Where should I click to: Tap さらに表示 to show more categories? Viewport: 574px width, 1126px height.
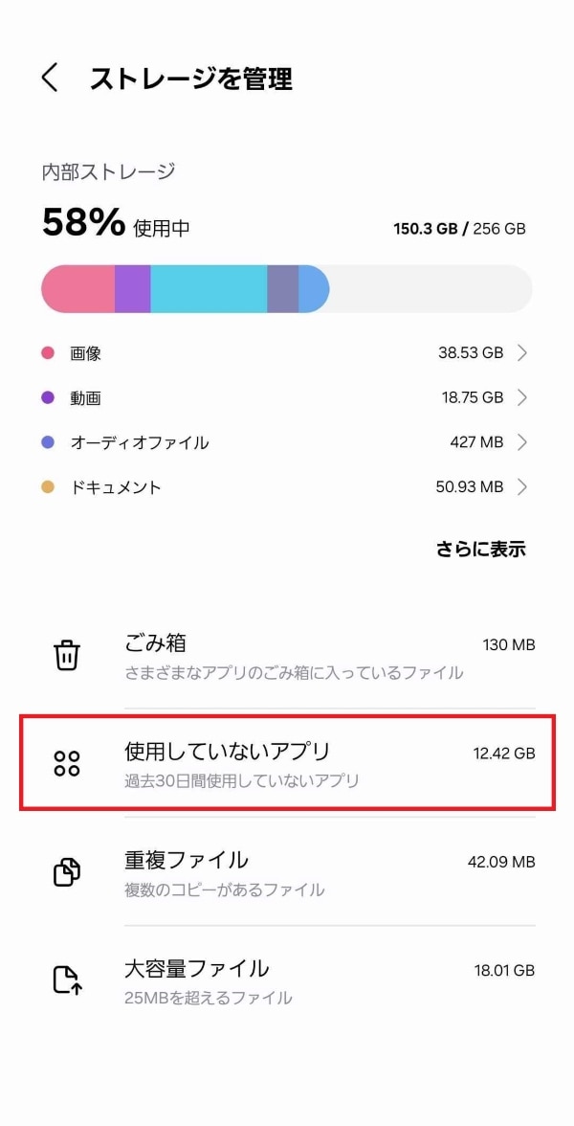481,550
